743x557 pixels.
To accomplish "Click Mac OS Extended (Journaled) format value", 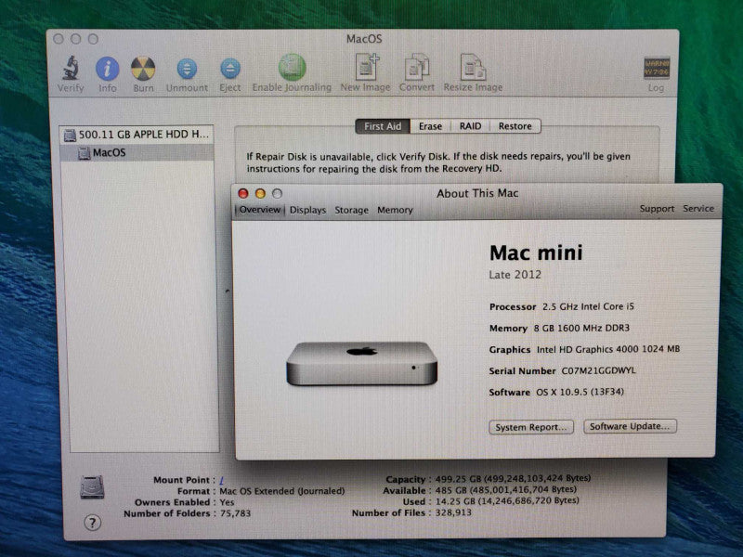I will tap(282, 491).
